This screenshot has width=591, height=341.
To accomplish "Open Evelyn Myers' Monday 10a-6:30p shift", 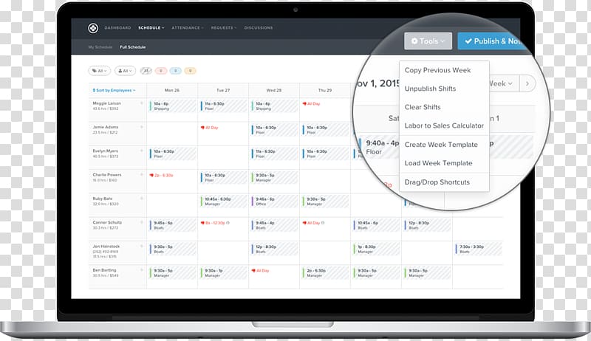I will (172, 154).
